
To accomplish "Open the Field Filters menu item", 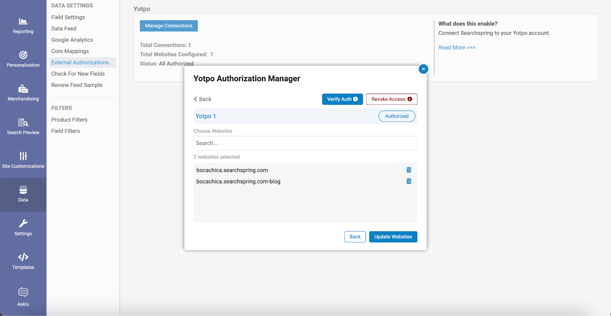I will point(66,131).
